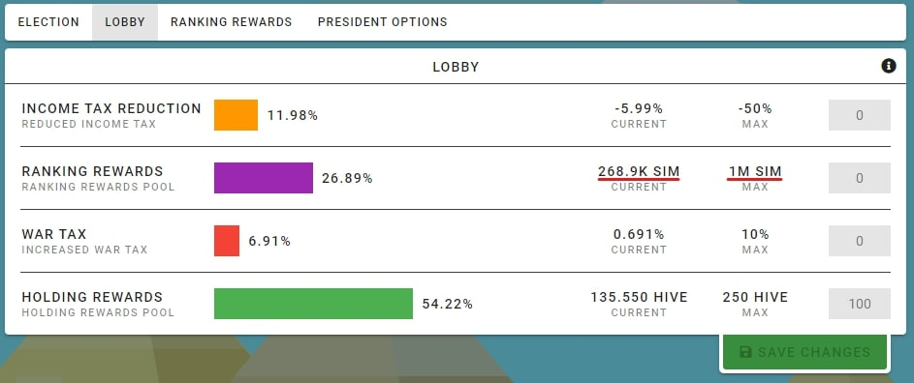Go to President Options tab
The image size is (914, 383).
pos(383,22)
